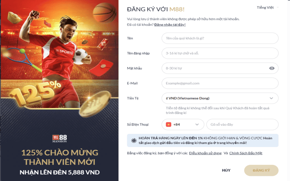Focus the Tên đăng nhập username field
The image size is (290, 181).
coord(220,53)
